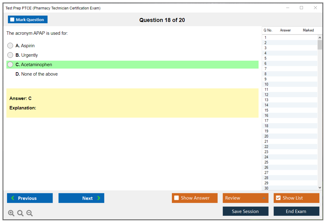Click the Save Session button

245,211
